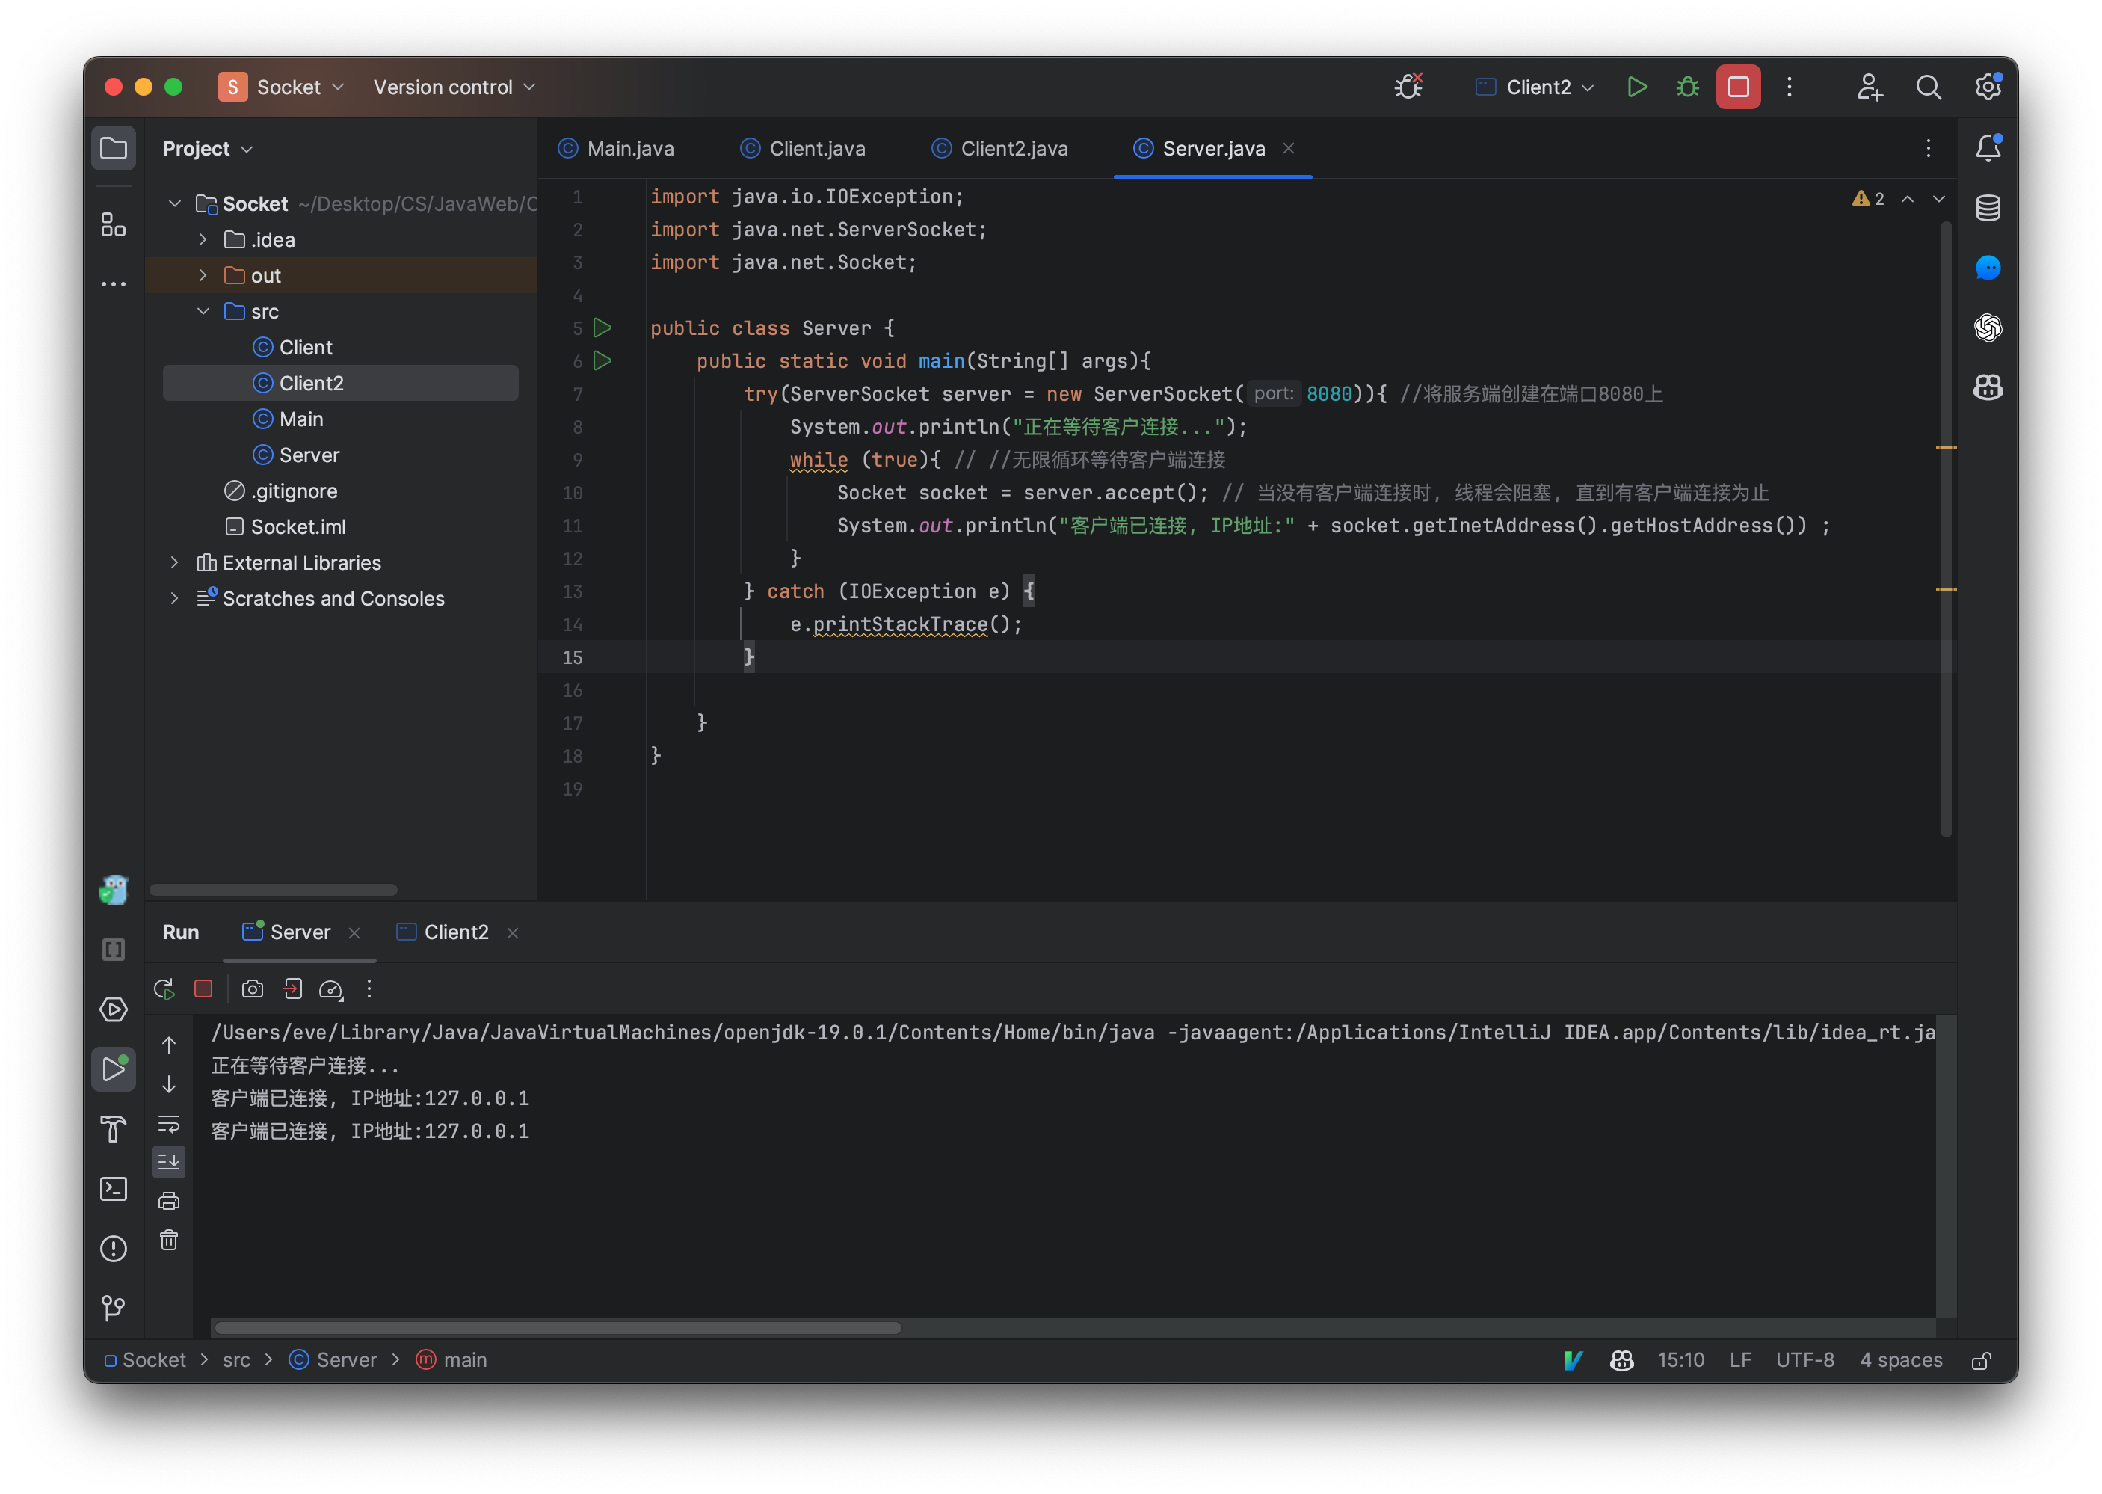This screenshot has height=1494, width=2102.
Task: Rerun the Server process
Action: (x=164, y=988)
